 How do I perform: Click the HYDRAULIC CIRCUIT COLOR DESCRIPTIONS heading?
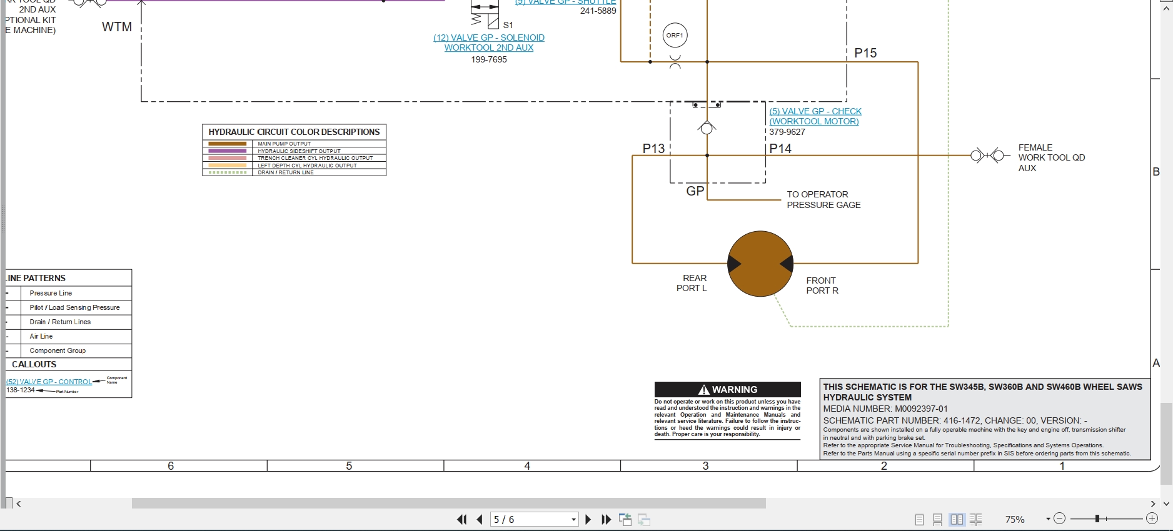click(294, 132)
